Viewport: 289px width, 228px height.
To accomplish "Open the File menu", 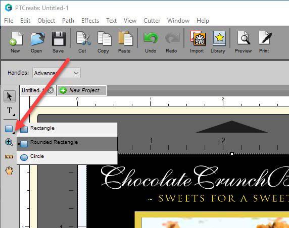I will [x=9, y=21].
